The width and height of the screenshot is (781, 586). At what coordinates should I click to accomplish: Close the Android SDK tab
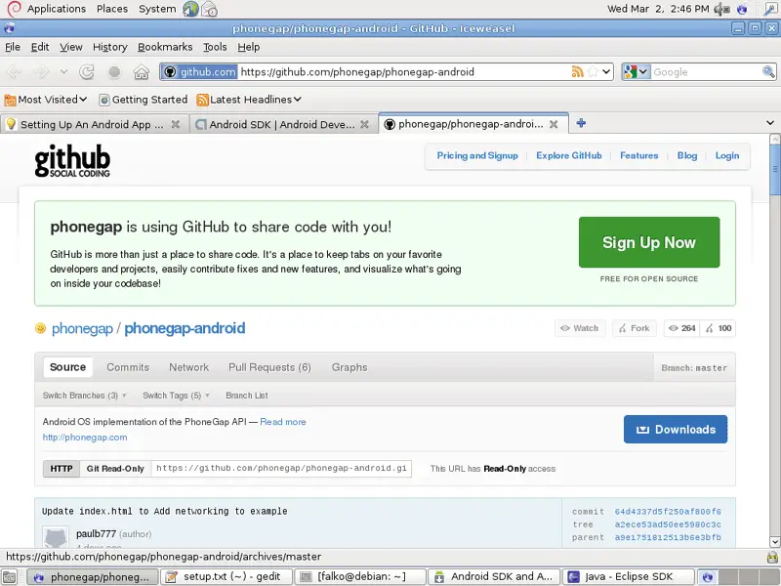[x=364, y=125]
